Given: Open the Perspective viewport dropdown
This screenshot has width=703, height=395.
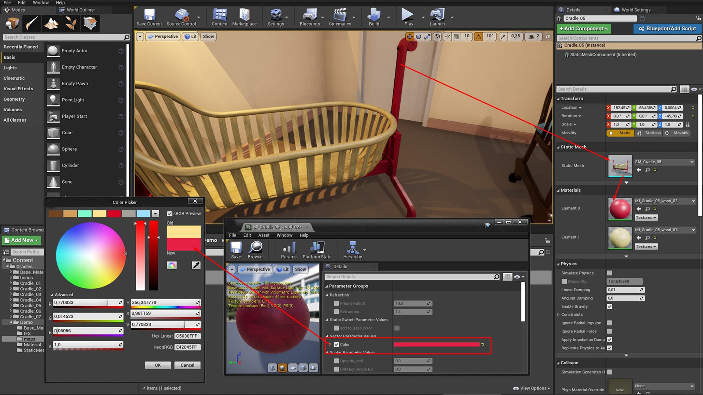Looking at the screenshot, I should coord(163,36).
